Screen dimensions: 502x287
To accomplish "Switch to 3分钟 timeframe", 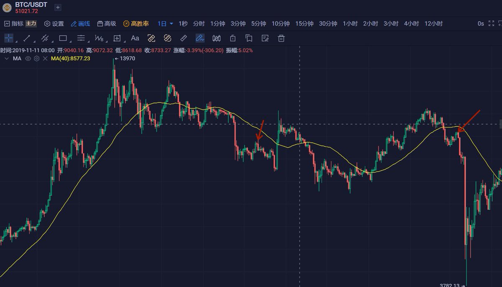I will [238, 24].
